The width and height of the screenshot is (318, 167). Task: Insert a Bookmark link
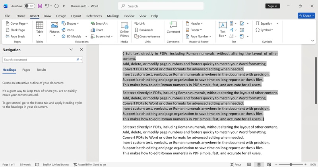pos(143,30)
